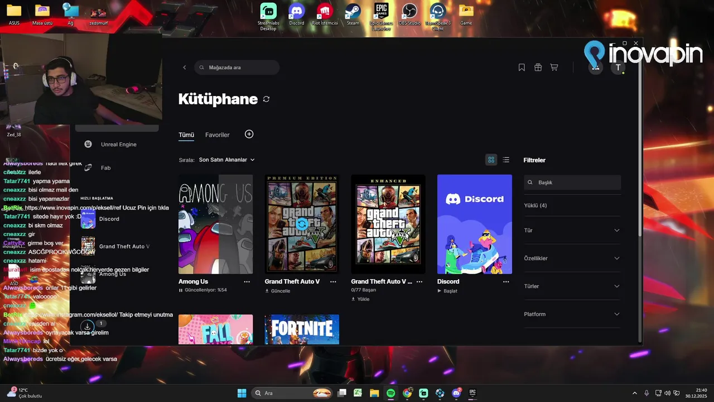Screen dimensions: 714x402
Task: Open Grand Theft Auto V three-dot menu
Action: (x=333, y=282)
